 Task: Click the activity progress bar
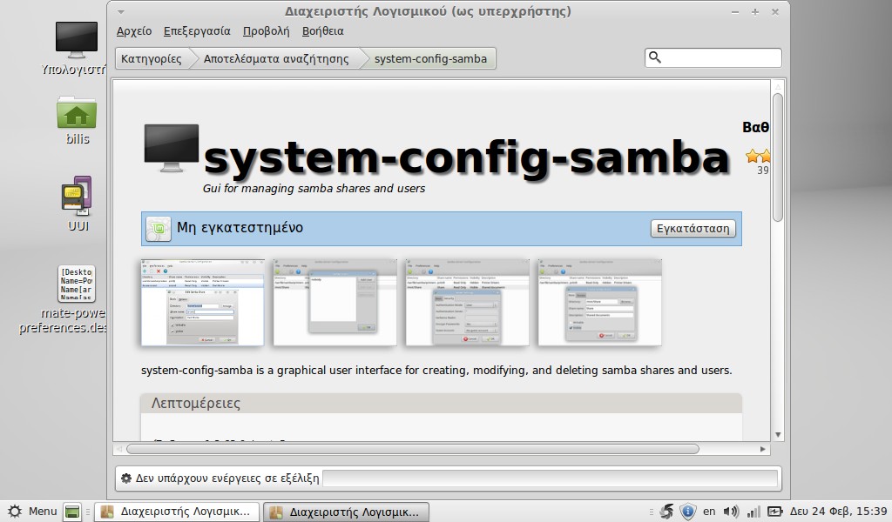click(551, 478)
